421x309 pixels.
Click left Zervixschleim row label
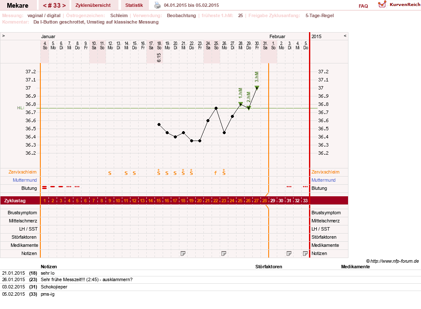23,172
